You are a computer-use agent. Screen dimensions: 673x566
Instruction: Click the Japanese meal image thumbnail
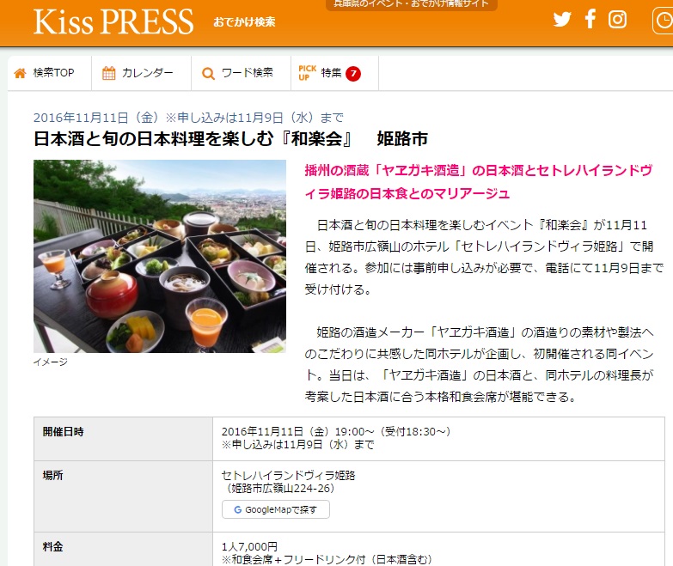click(160, 257)
